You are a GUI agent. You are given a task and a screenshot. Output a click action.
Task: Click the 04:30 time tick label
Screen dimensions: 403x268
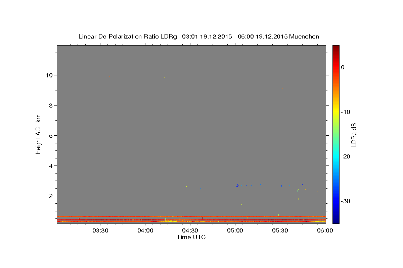point(190,230)
